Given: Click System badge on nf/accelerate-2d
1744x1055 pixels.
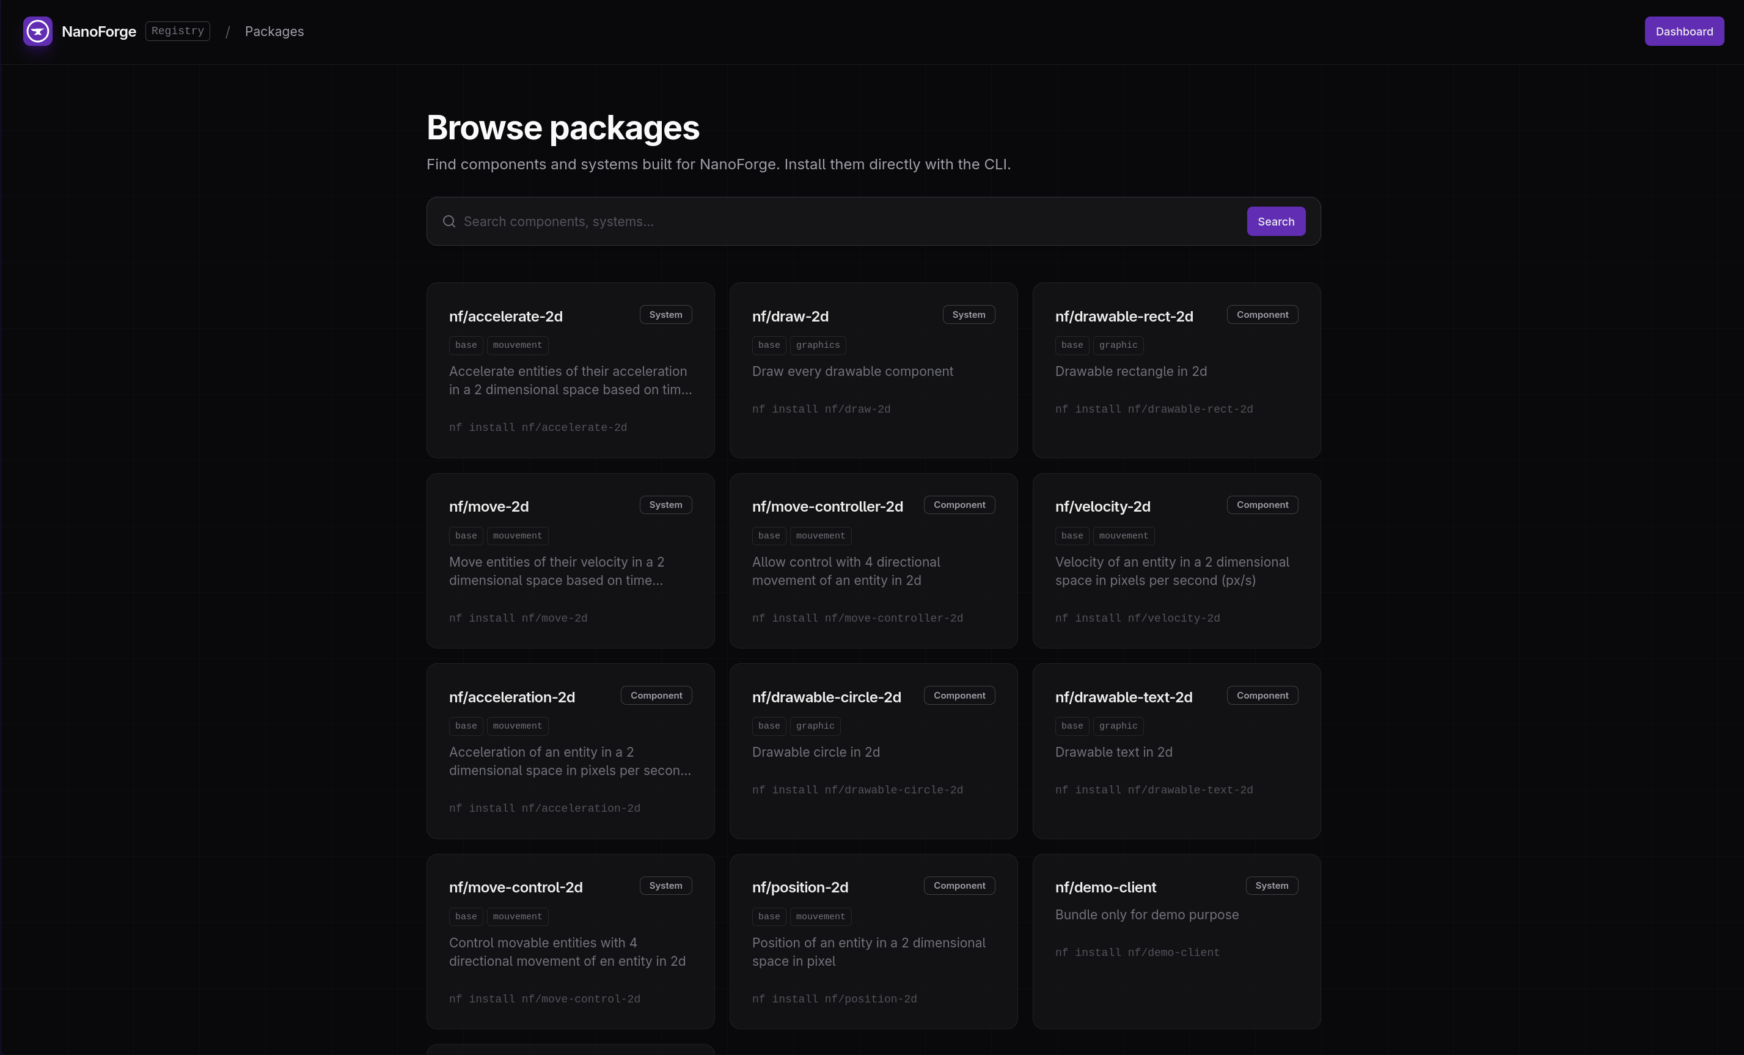Looking at the screenshot, I should tap(665, 314).
